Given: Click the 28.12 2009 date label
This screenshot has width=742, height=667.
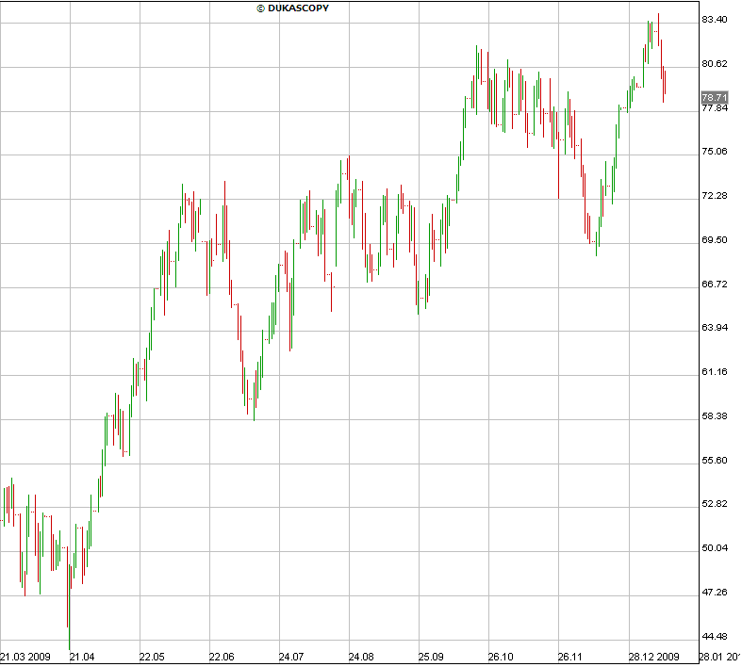Looking at the screenshot, I should [653, 657].
